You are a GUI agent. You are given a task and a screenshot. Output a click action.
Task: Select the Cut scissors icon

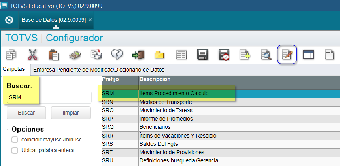pos(32,55)
